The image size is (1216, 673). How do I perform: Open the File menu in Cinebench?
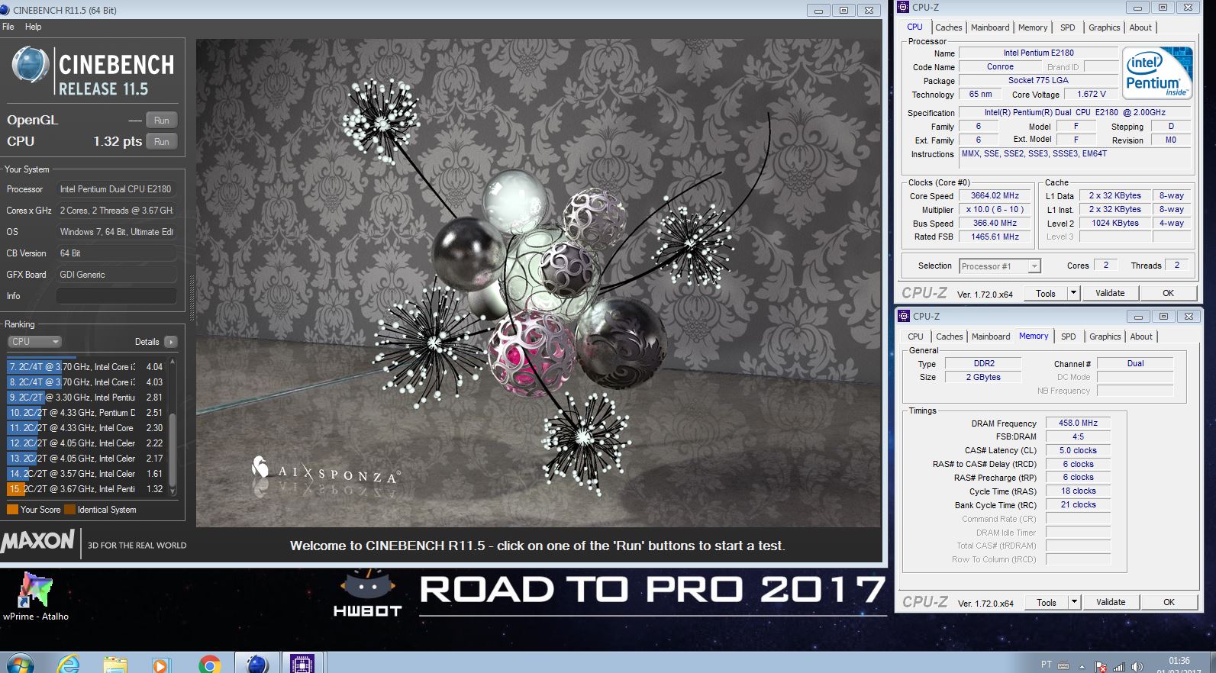tap(8, 27)
